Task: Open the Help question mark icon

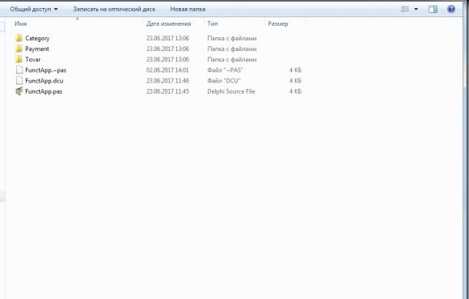Action: click(451, 9)
